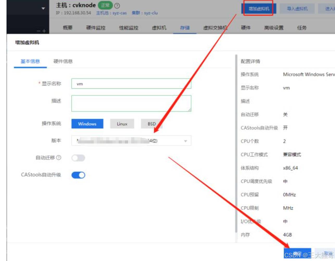Select the Linux operating system option
This screenshot has width=335, height=261.
122,124
